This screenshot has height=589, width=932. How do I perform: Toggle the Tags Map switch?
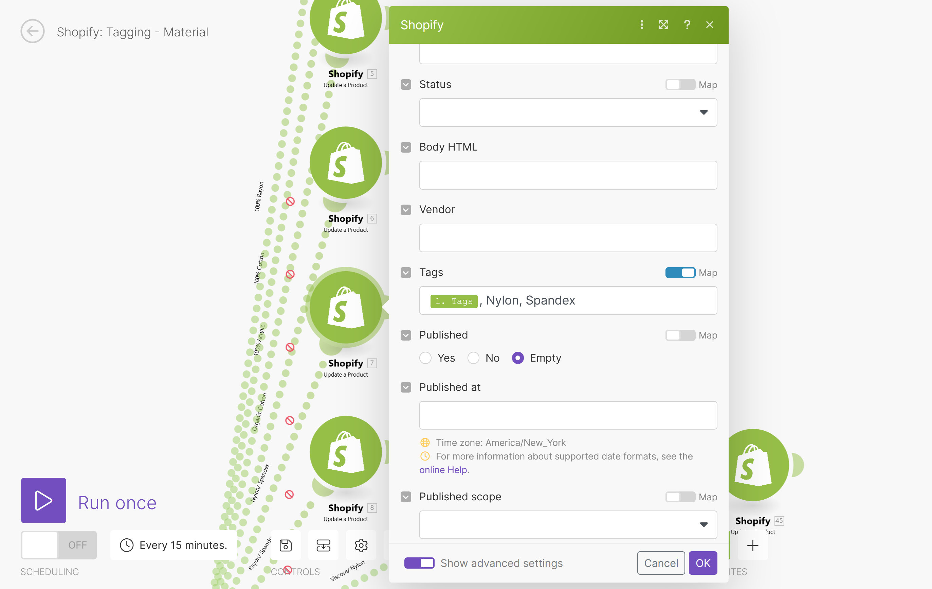click(x=680, y=273)
